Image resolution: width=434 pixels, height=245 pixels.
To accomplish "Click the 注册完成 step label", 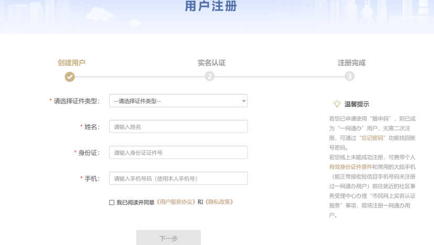I will pos(351,63).
